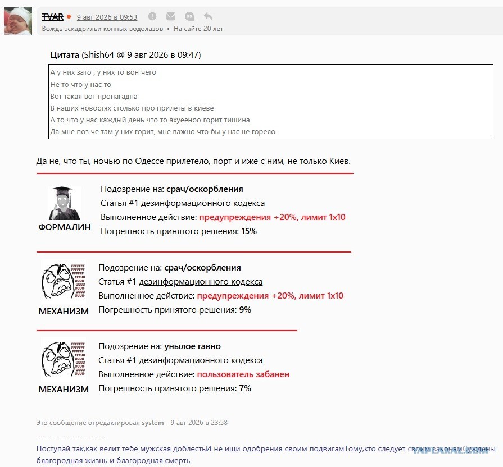Open дезинформационного кодекса link in first МЕХАНИЗМ block
Viewport: 503px width, 467px height.
(x=201, y=282)
